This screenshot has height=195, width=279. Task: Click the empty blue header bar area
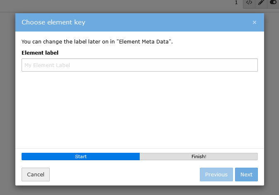tap(166, 22)
